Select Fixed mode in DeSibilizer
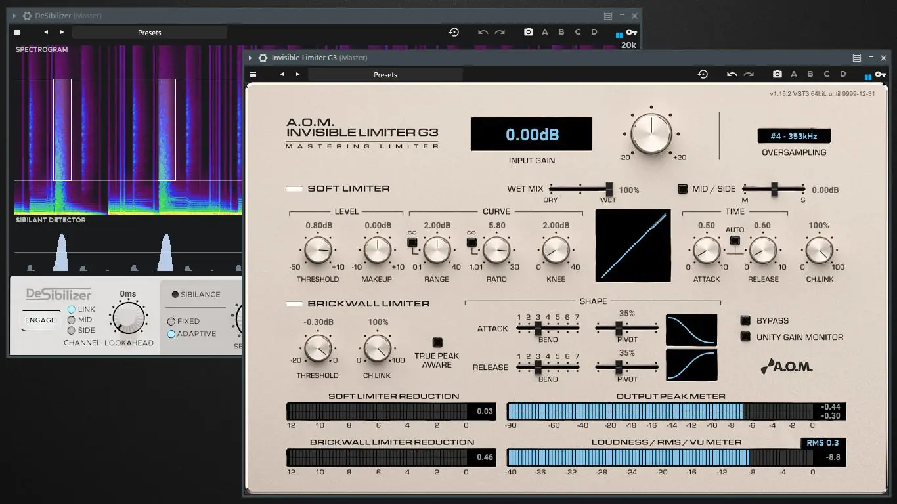 [x=171, y=321]
